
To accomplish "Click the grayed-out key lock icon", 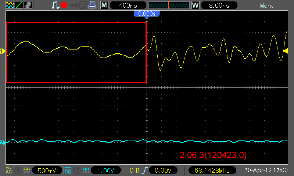I will click(x=74, y=5).
